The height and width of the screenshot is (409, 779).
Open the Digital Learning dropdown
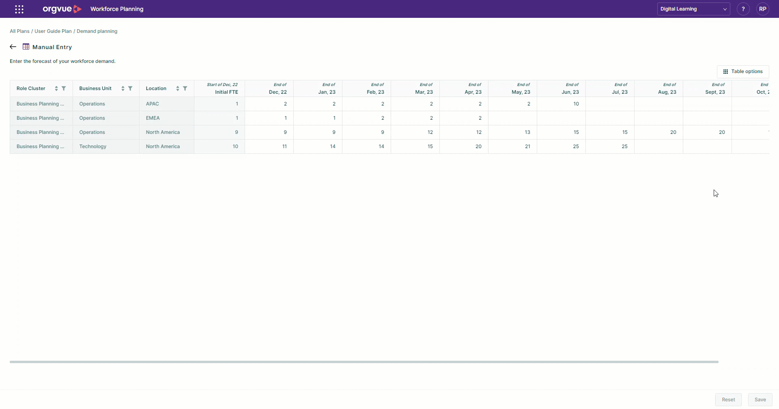coord(694,9)
